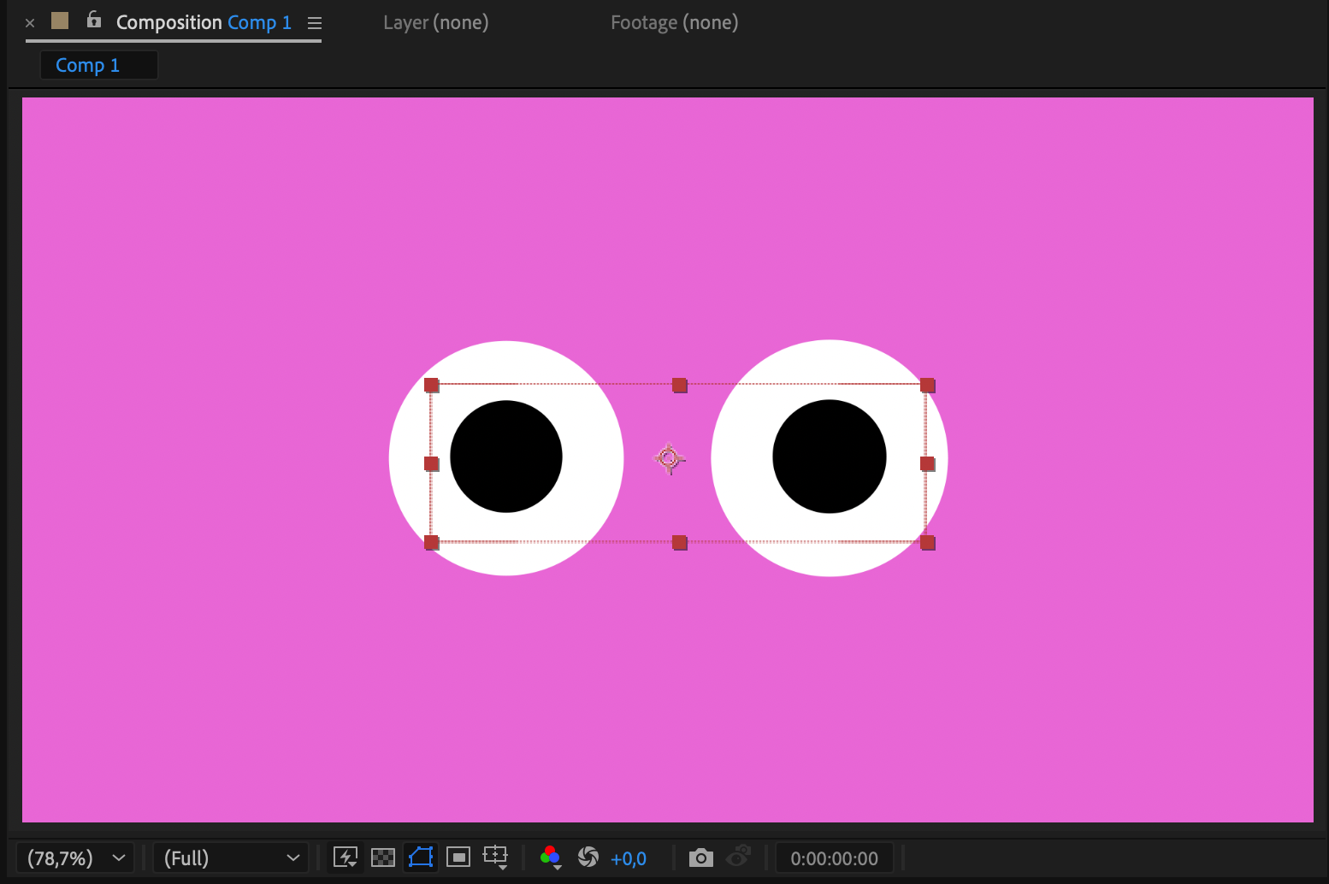Open grid and guide options

tap(496, 857)
